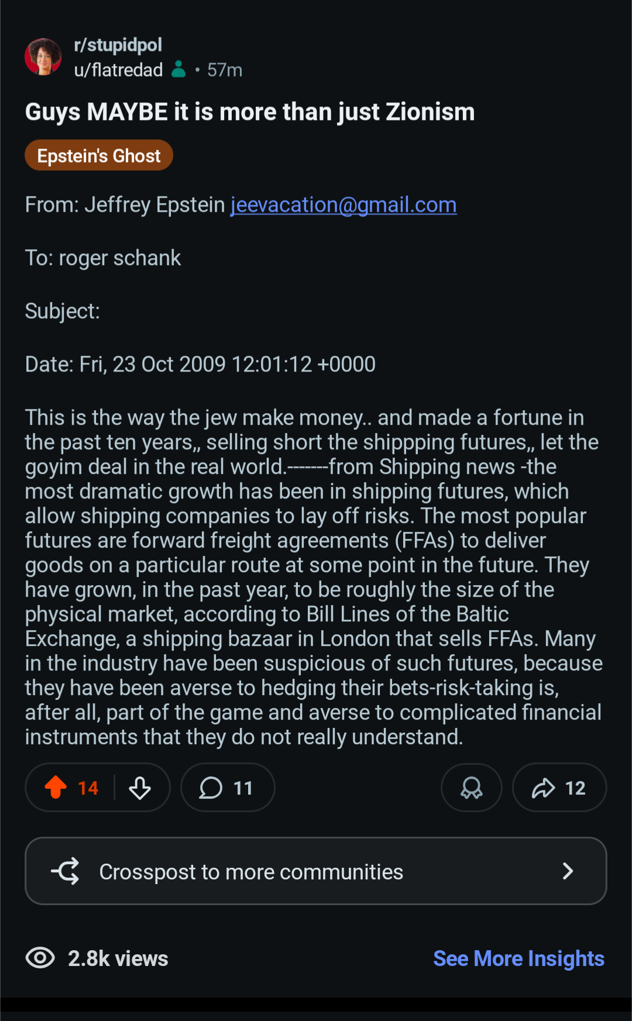Screen dimensions: 632x1021
Task: Give an award using the award icon
Action: click(x=472, y=788)
